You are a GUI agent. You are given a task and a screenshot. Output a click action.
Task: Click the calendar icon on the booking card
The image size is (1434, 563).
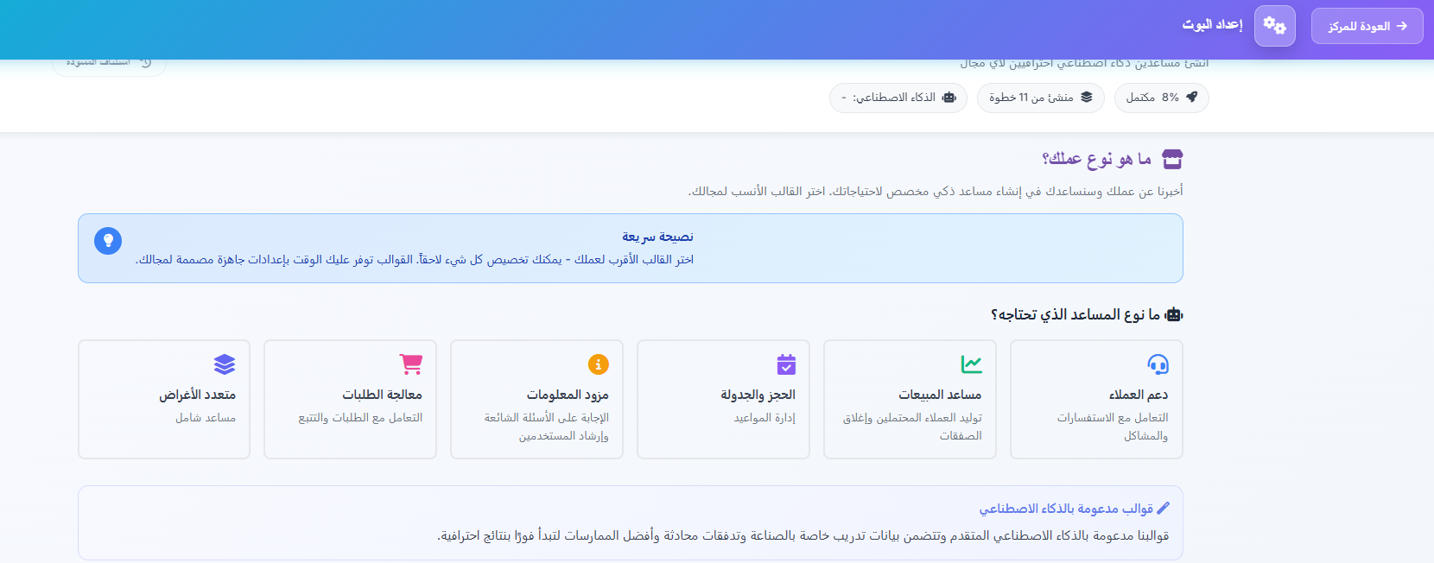(786, 364)
